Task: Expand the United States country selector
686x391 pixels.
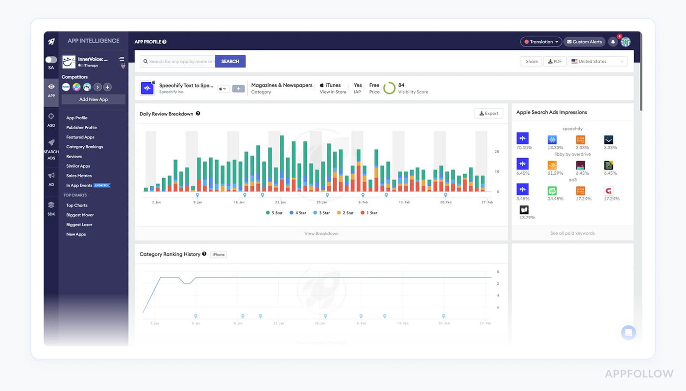Action: coord(597,62)
